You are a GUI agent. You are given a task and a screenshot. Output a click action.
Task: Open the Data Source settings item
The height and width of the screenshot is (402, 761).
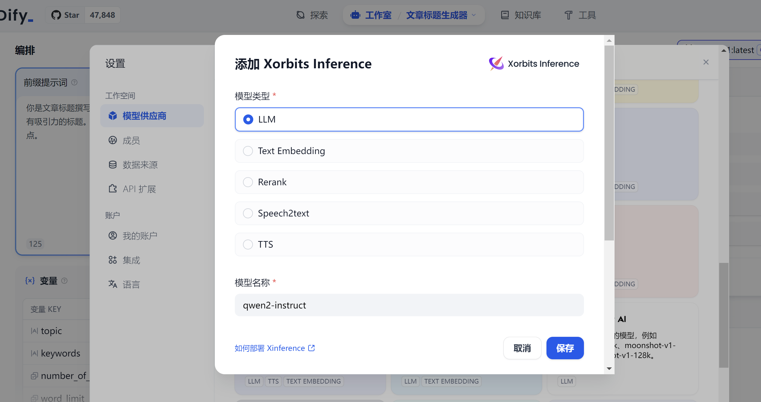(x=152, y=165)
